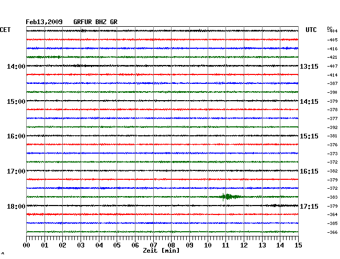
Task: Select minute tick label 13
Action: pyautogui.click(x=262, y=245)
